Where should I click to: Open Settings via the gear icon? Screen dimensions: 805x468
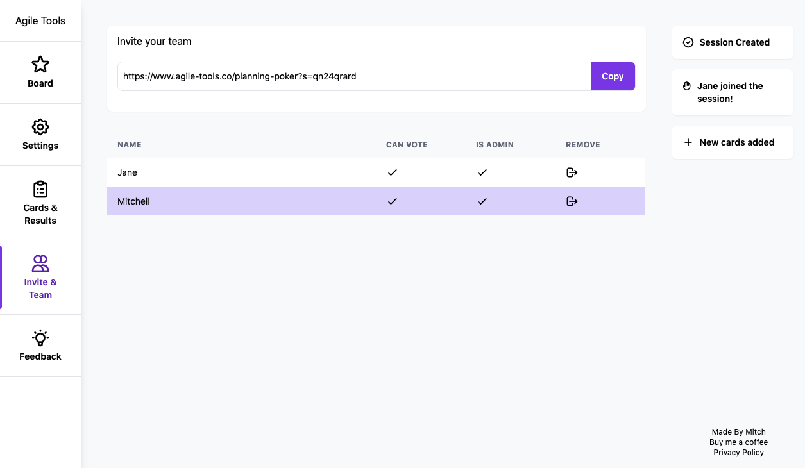40,126
